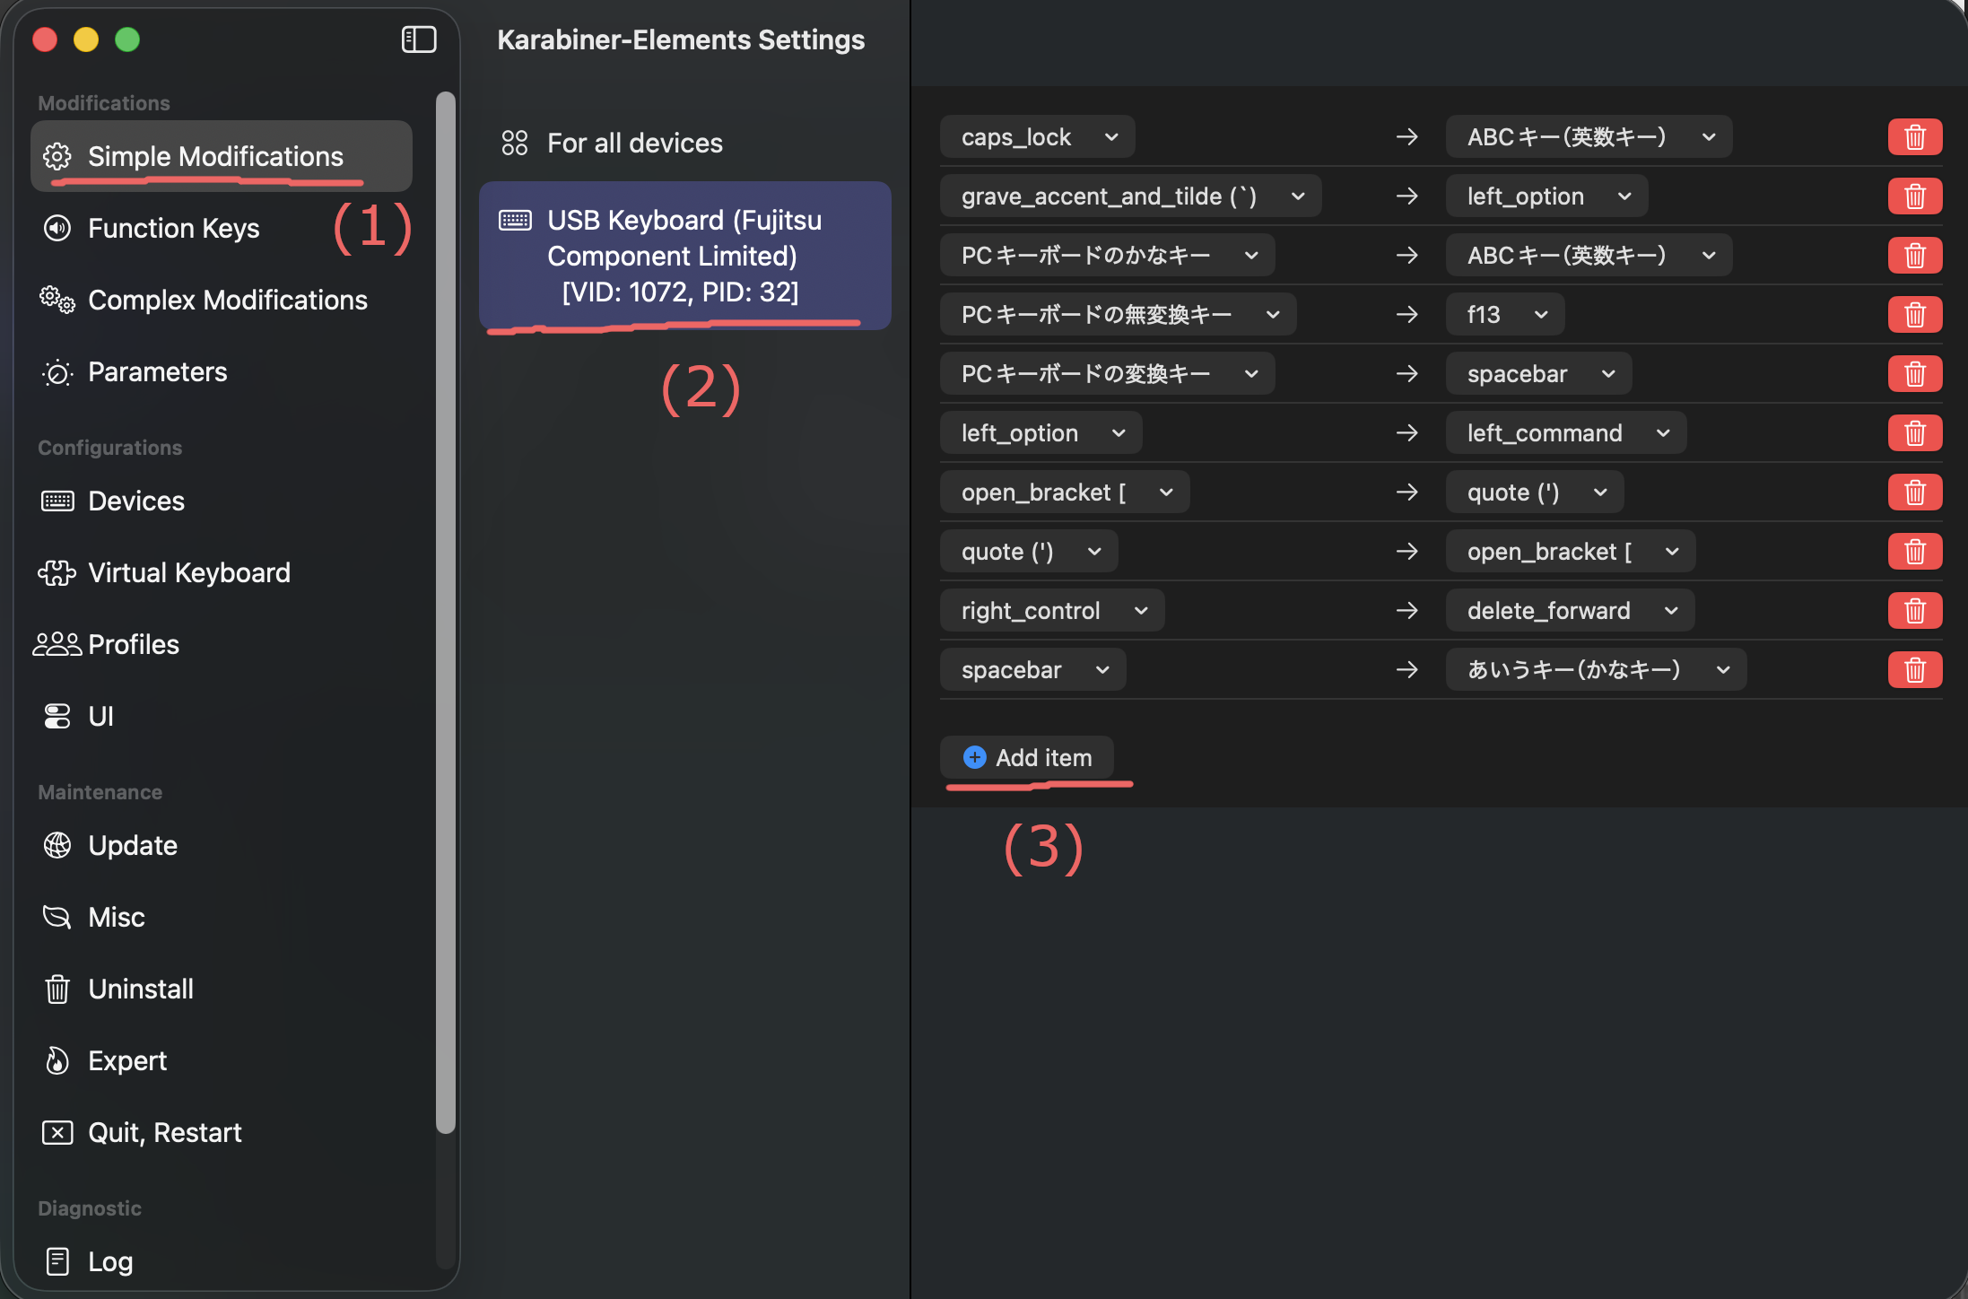The image size is (1968, 1299).
Task: Open the Quit, Restart page
Action: tap(222, 1133)
